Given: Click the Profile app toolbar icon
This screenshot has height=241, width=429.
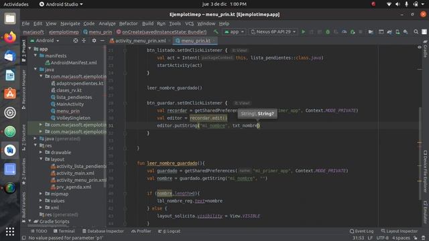Looking at the screenshot, I should [x=344, y=31].
